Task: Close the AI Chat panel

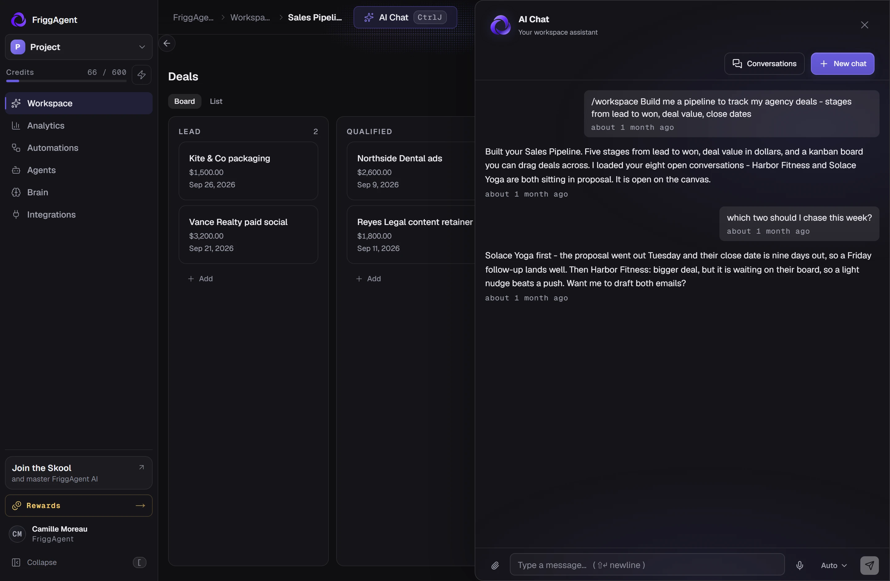Action: 865,25
